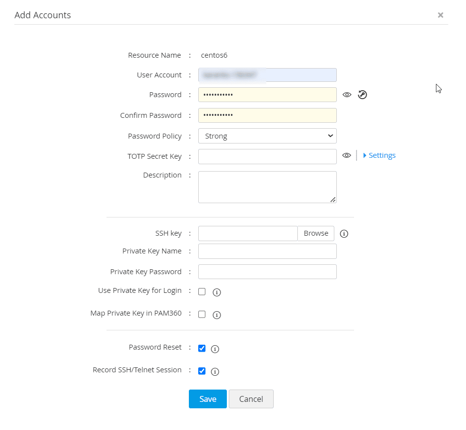
Task: Click info icon next to SSH key Browse
Action: (x=344, y=234)
